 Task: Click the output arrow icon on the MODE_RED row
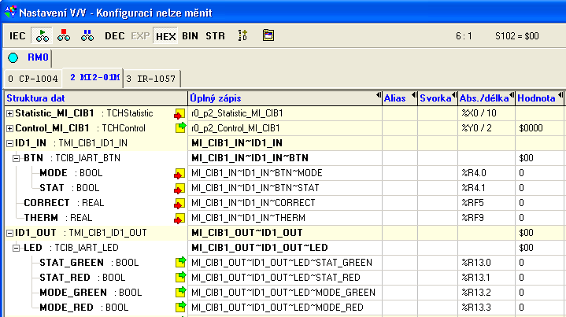point(180,307)
